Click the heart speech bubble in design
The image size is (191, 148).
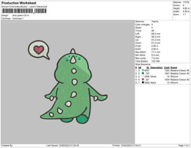click(39, 50)
